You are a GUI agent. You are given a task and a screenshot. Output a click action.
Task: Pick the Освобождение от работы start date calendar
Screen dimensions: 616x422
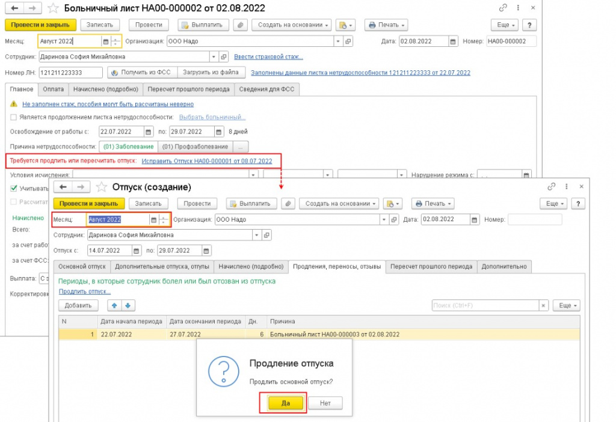(x=148, y=132)
